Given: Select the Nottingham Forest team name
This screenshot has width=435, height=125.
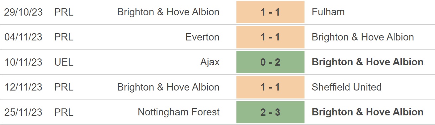Looking at the screenshot, I should click(179, 112).
